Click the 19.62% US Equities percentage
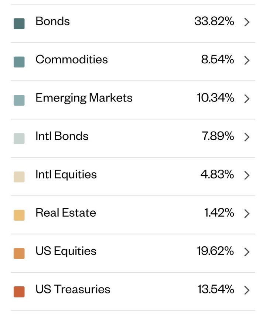Image resolution: width=266 pixels, height=316 pixels. (x=215, y=251)
